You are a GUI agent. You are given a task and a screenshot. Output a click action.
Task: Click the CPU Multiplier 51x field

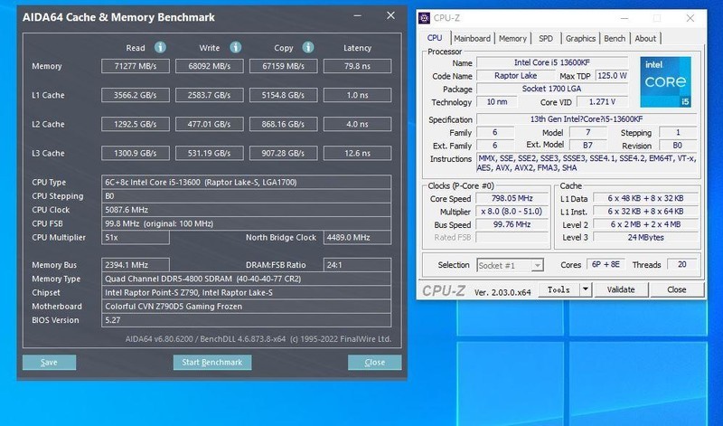pos(135,238)
